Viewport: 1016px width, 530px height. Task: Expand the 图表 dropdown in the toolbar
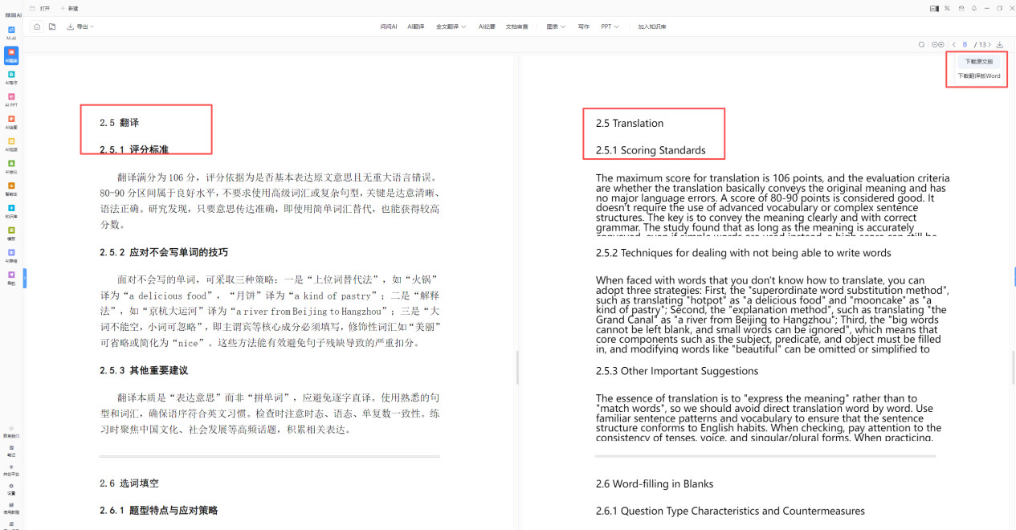[556, 26]
